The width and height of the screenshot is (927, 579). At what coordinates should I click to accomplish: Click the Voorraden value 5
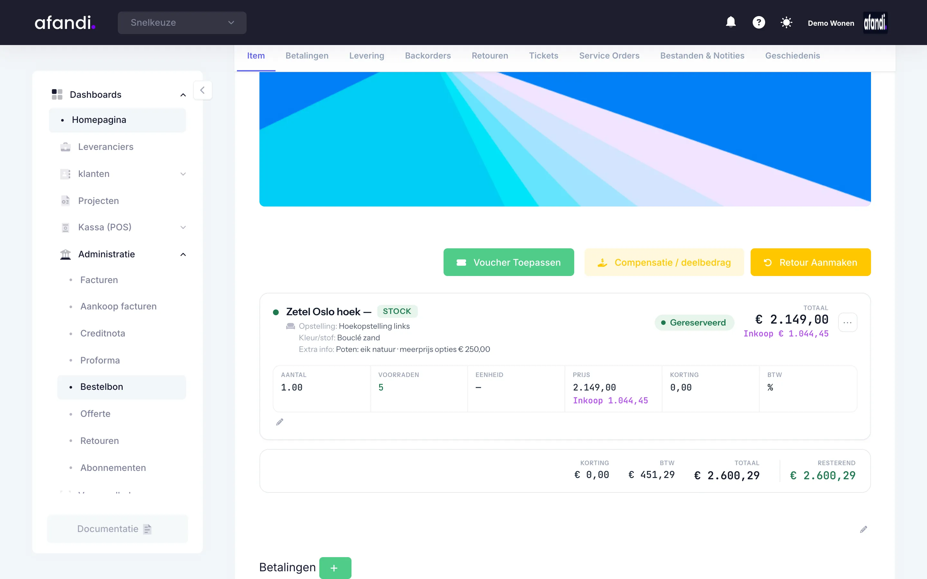pos(381,388)
